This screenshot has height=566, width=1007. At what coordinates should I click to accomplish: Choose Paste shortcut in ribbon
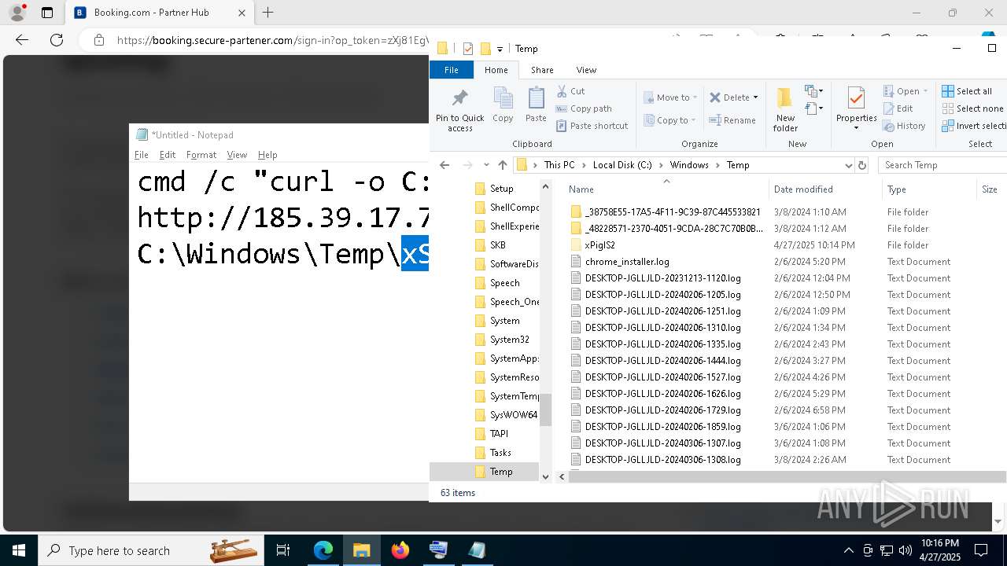(x=592, y=126)
